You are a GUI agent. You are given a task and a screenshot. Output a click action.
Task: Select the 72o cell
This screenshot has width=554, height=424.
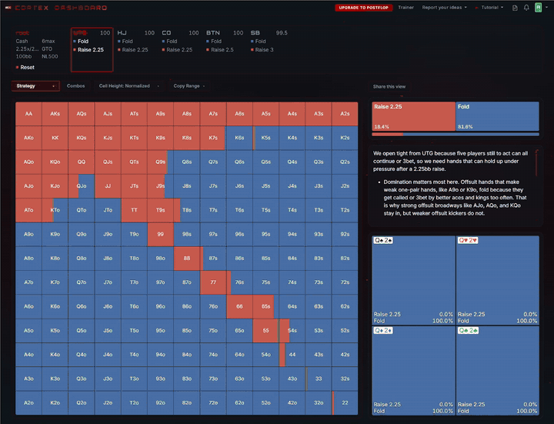(213, 402)
